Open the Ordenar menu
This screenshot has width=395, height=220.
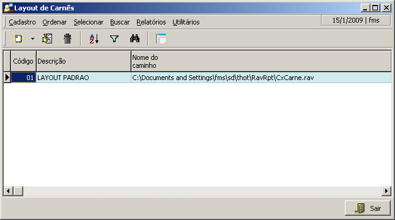point(54,22)
